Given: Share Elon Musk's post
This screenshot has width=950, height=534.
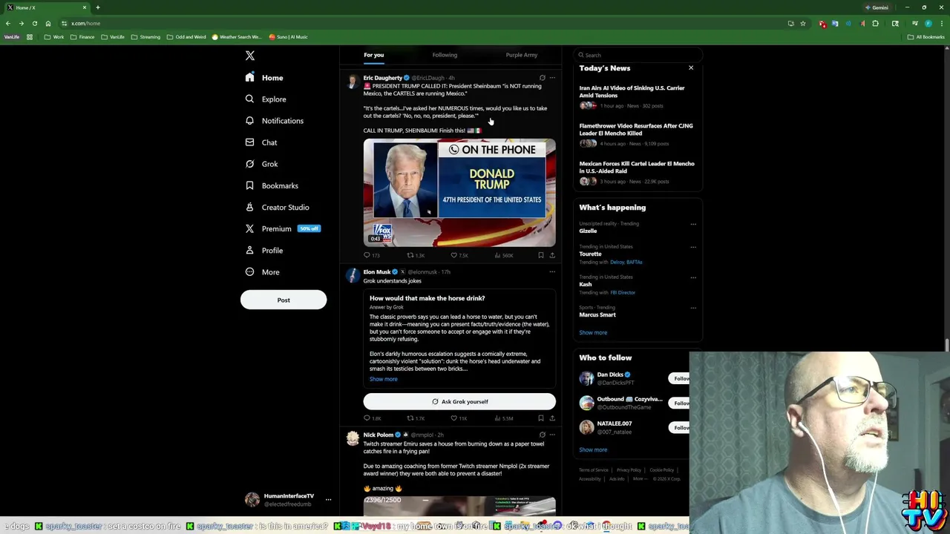Looking at the screenshot, I should pyautogui.click(x=552, y=418).
